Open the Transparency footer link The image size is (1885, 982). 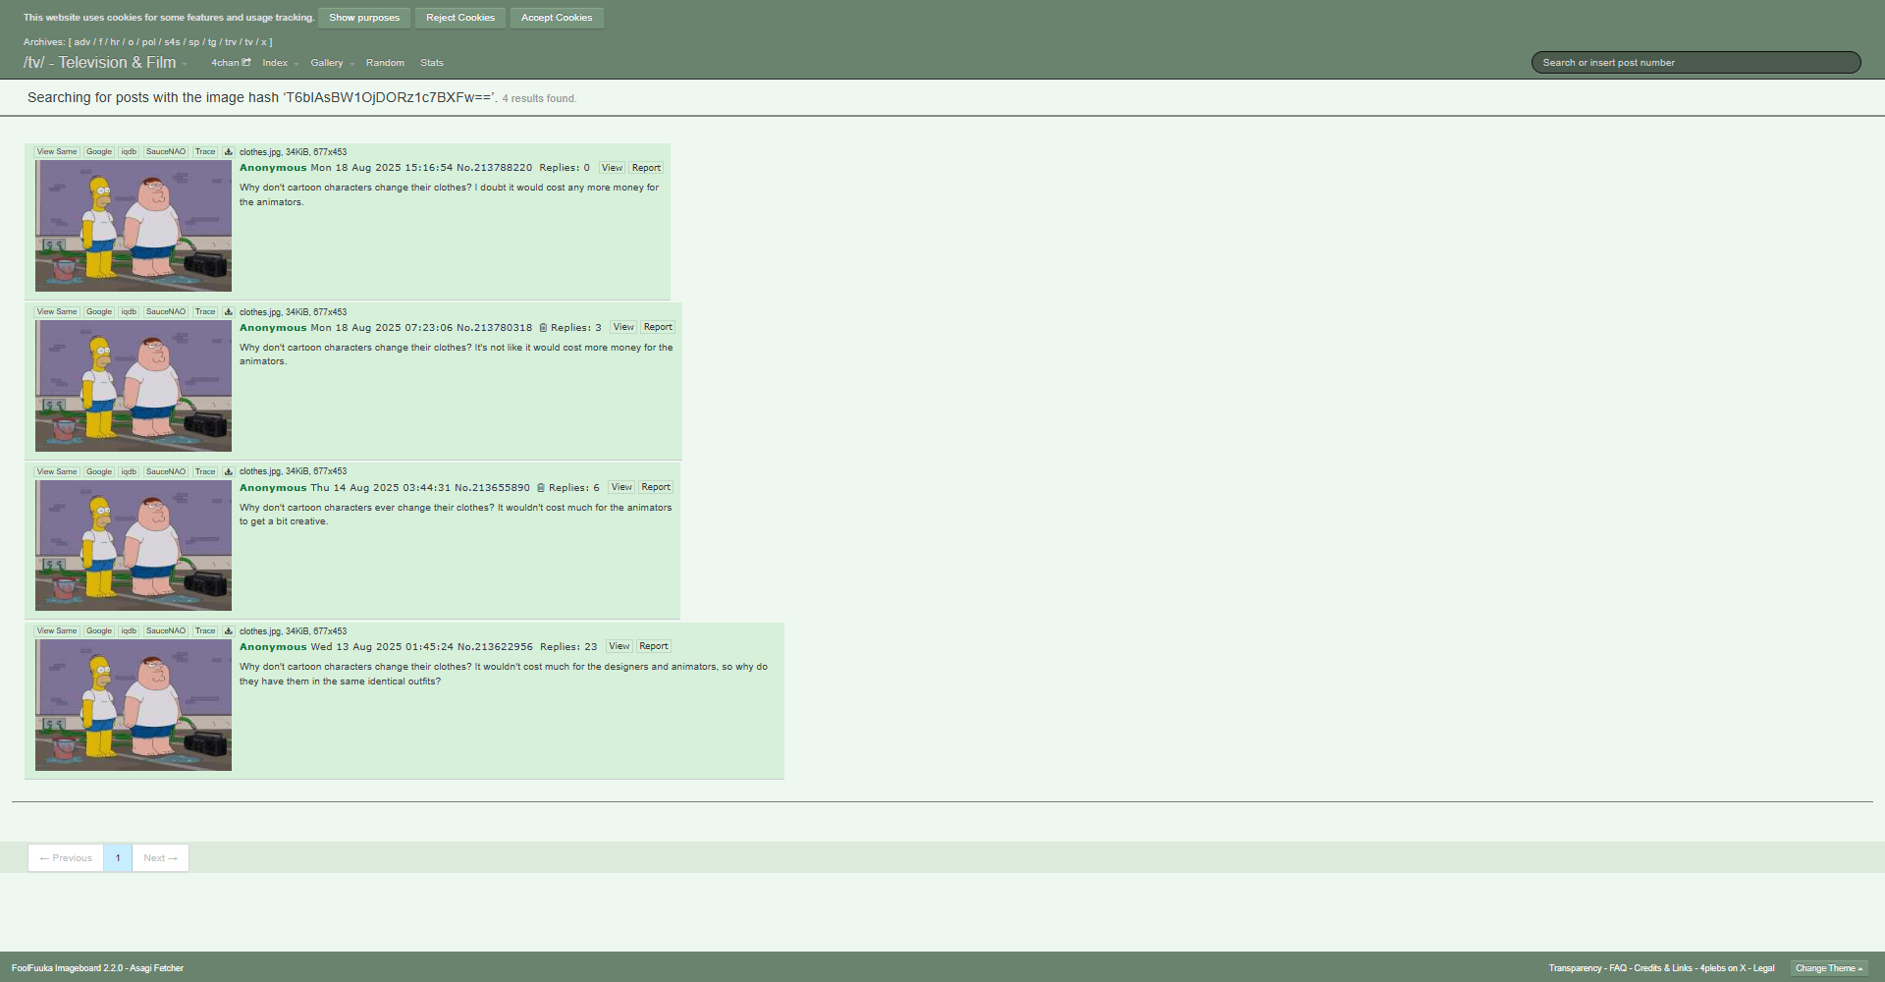(x=1575, y=968)
